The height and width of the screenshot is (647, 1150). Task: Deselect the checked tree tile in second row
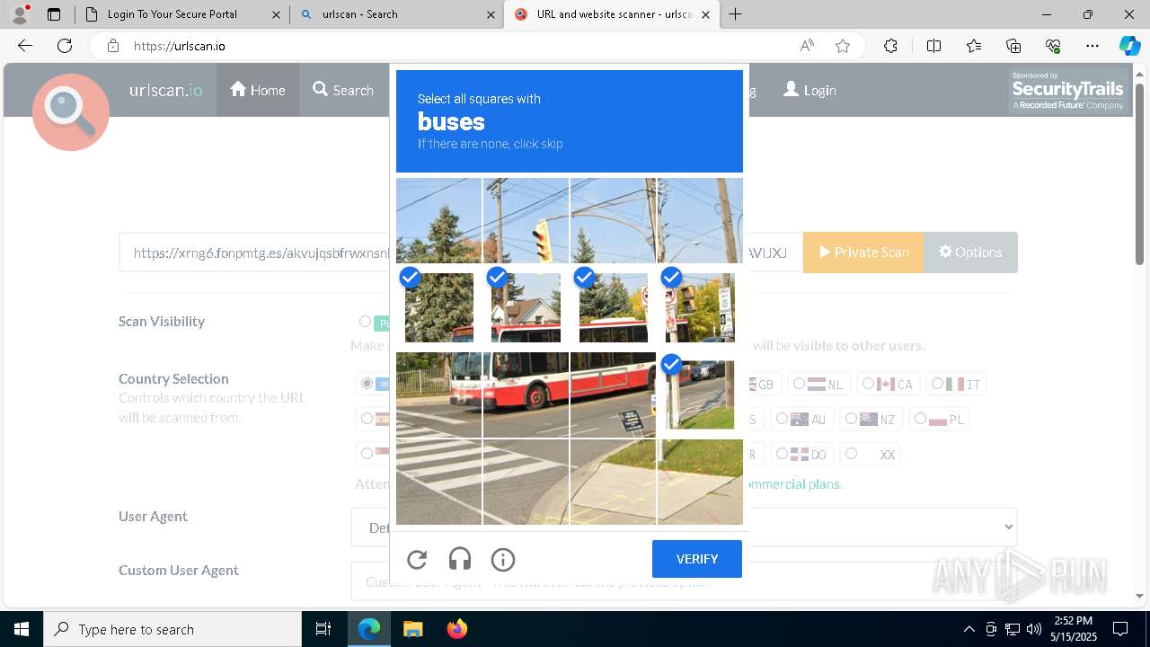[x=439, y=307]
